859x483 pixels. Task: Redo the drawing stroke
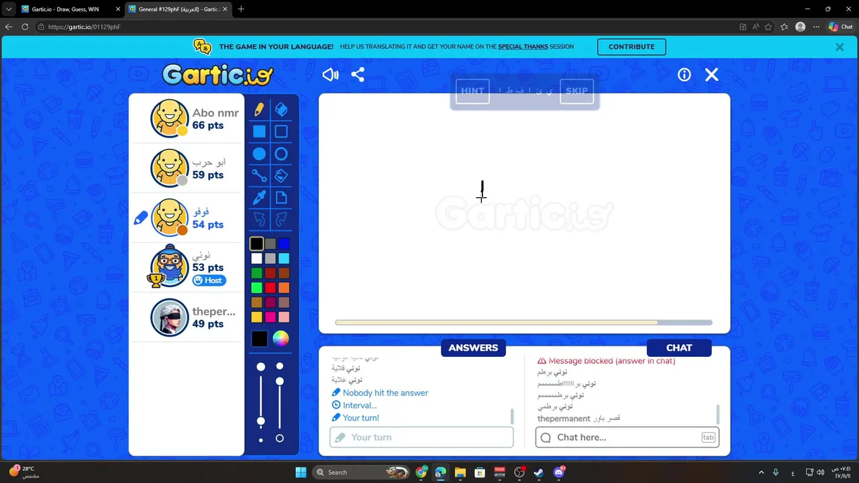pyautogui.click(x=281, y=219)
